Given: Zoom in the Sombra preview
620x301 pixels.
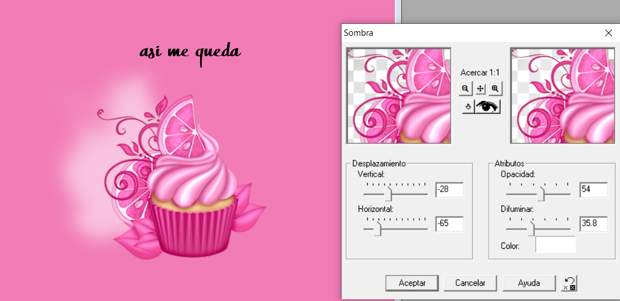Looking at the screenshot, I should [x=495, y=89].
